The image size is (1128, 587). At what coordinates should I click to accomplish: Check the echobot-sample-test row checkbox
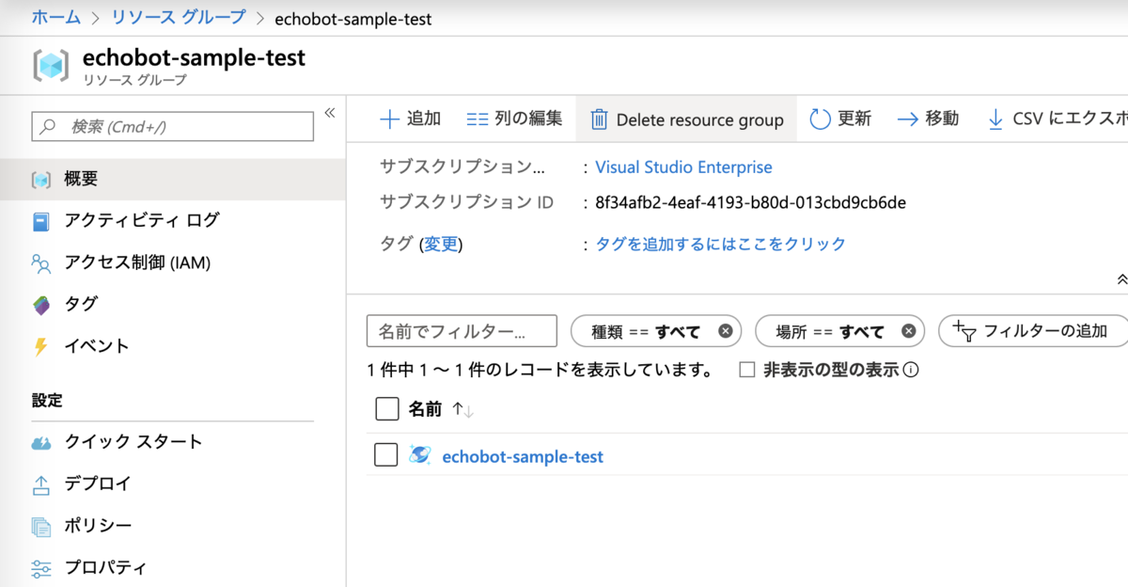pos(386,455)
